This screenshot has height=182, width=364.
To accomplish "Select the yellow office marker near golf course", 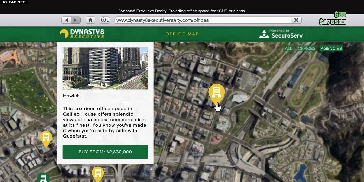I will click(46, 139).
